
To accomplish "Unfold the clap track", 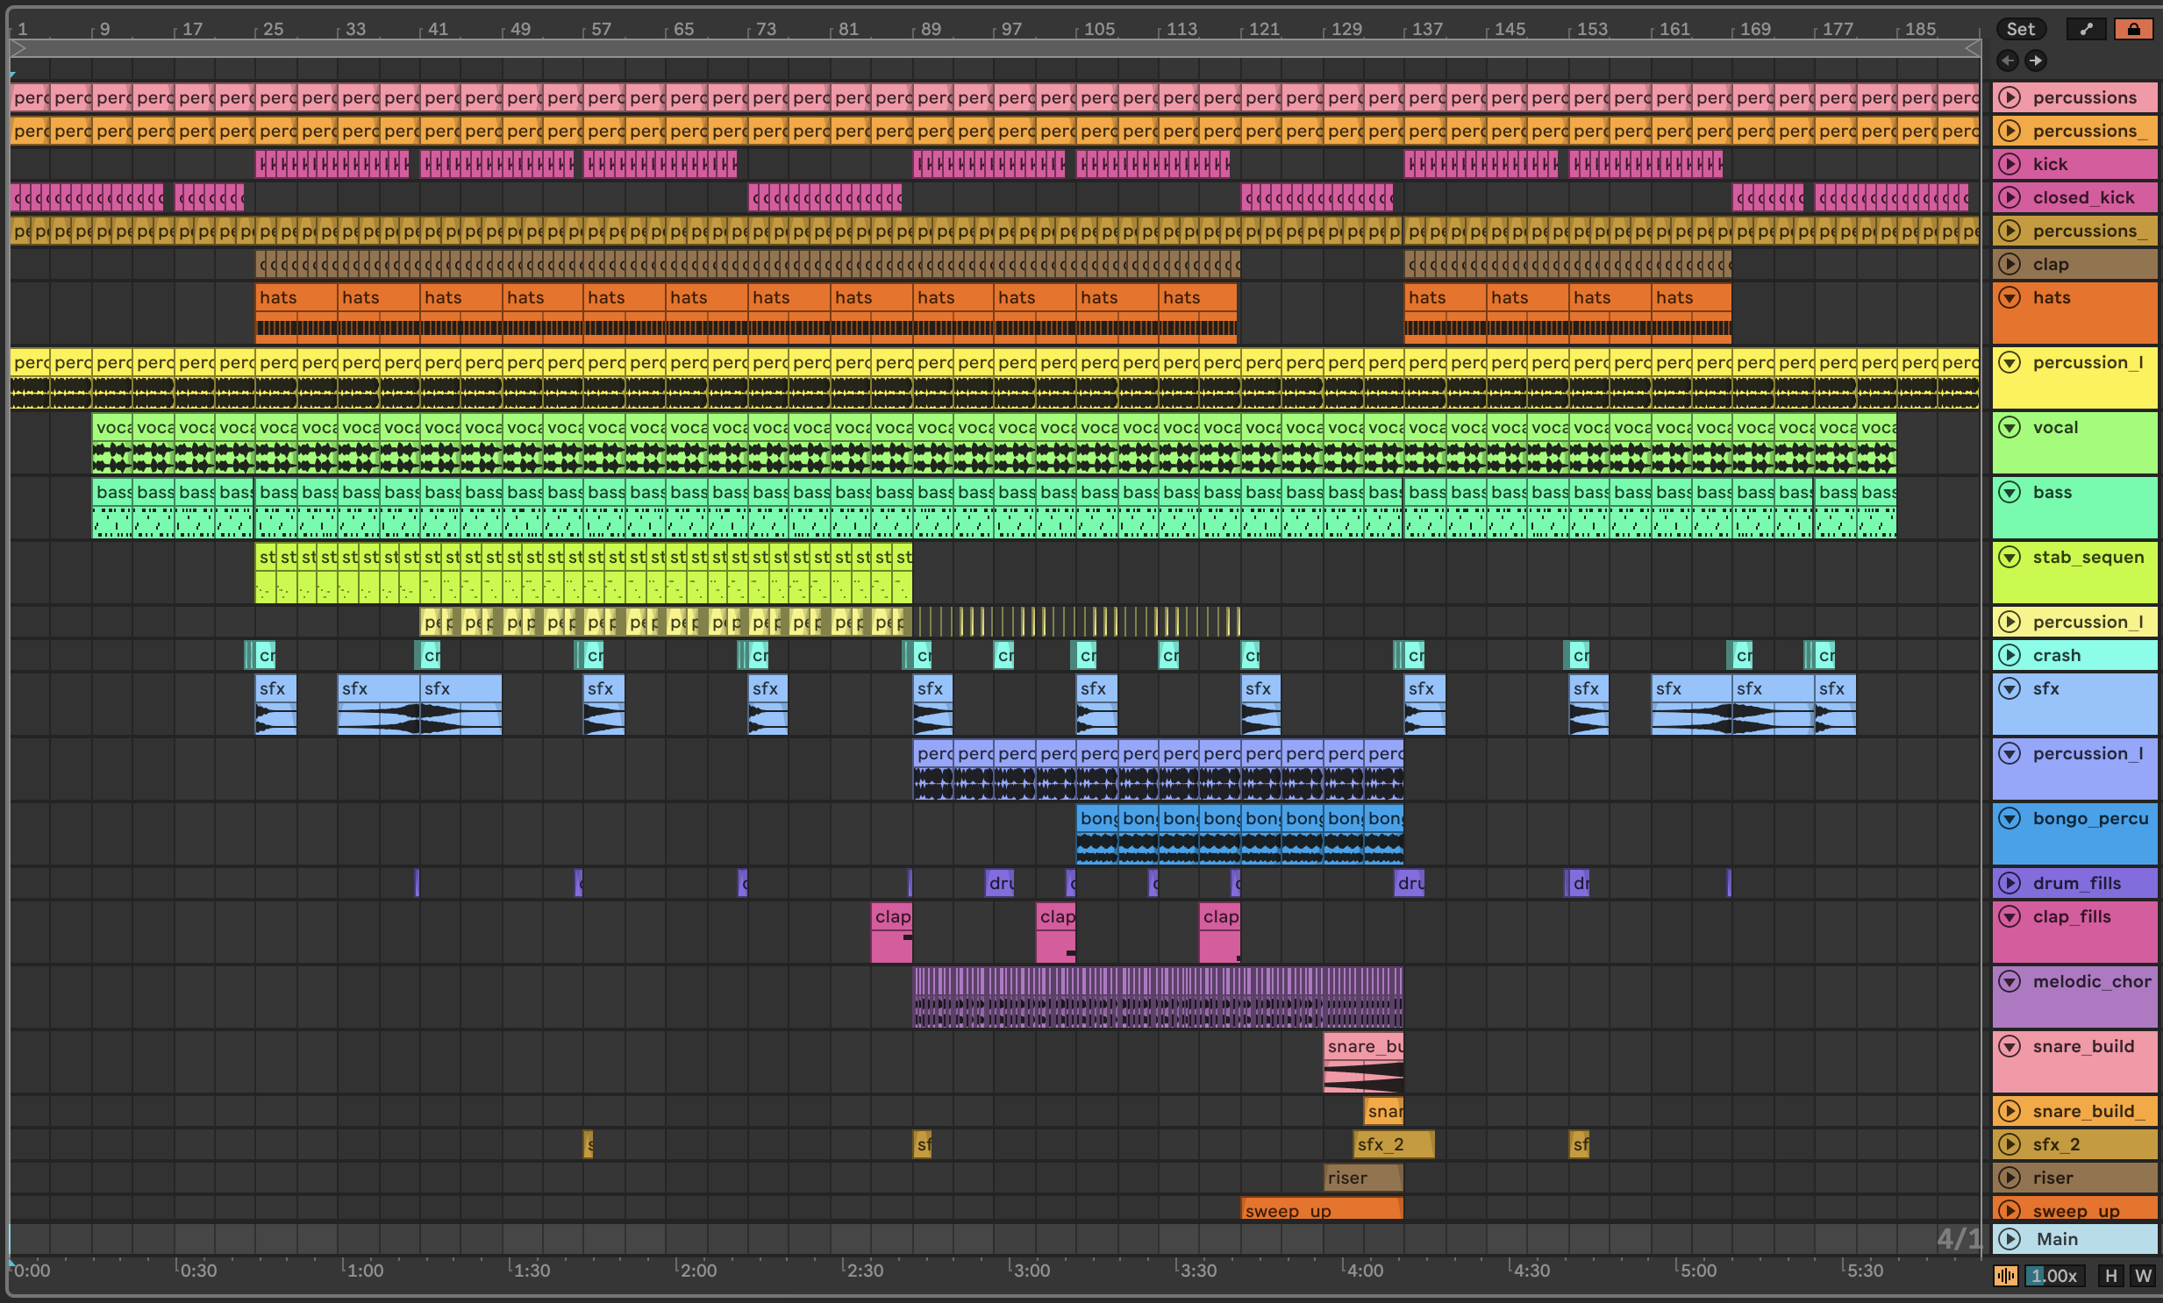I will [x=2010, y=264].
